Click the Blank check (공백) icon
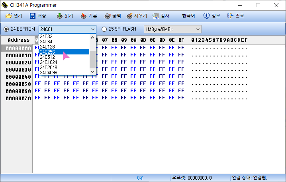The width and height of the screenshot is (286, 182). pyautogui.click(x=108, y=16)
